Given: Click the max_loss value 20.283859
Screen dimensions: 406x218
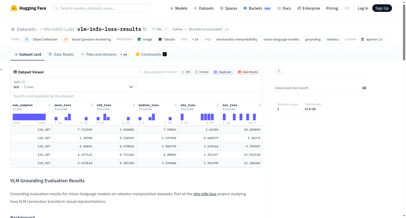Looking at the screenshot, I should [x=252, y=130].
